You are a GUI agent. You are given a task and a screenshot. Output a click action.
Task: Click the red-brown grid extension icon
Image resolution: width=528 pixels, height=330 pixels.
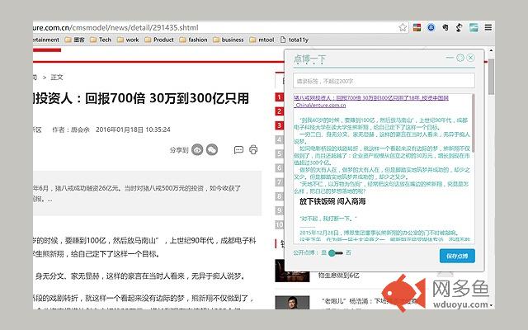tap(417, 27)
